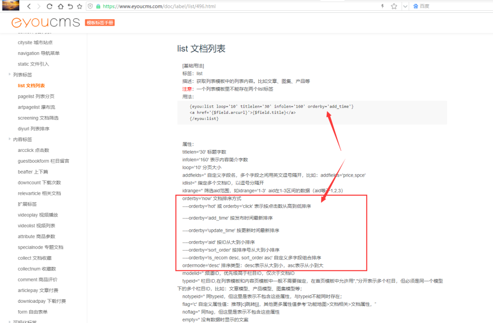The height and width of the screenshot is (323, 493).
Task: Open videoplay 视频播放 entry
Action: pyautogui.click(x=38, y=215)
